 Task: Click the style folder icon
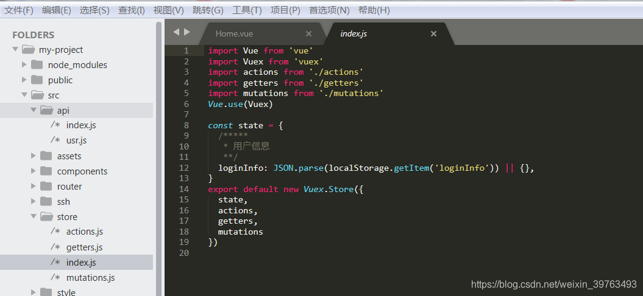46,292
